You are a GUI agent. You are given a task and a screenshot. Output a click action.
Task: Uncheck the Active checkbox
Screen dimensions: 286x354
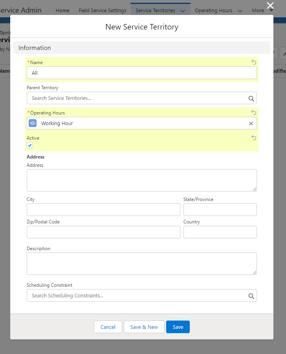click(30, 145)
